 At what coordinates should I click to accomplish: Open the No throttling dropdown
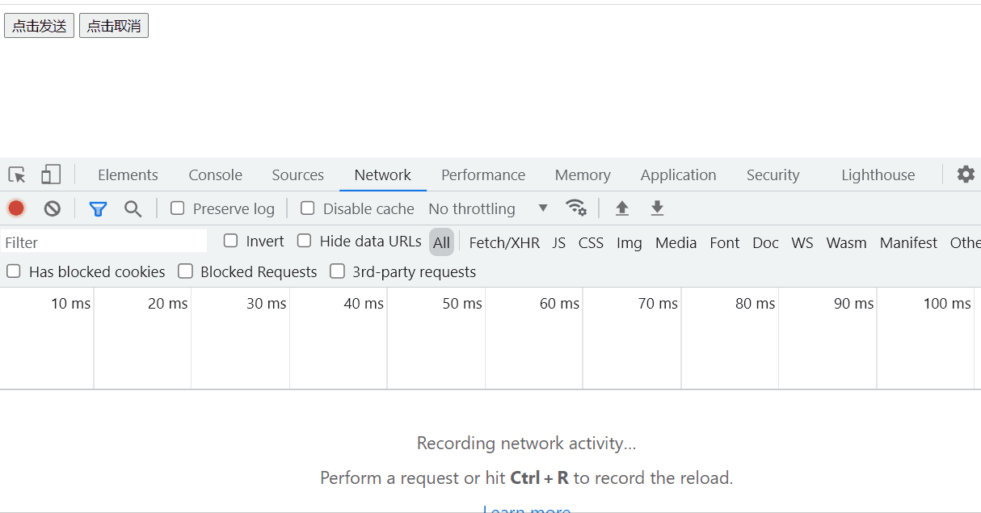(x=488, y=208)
